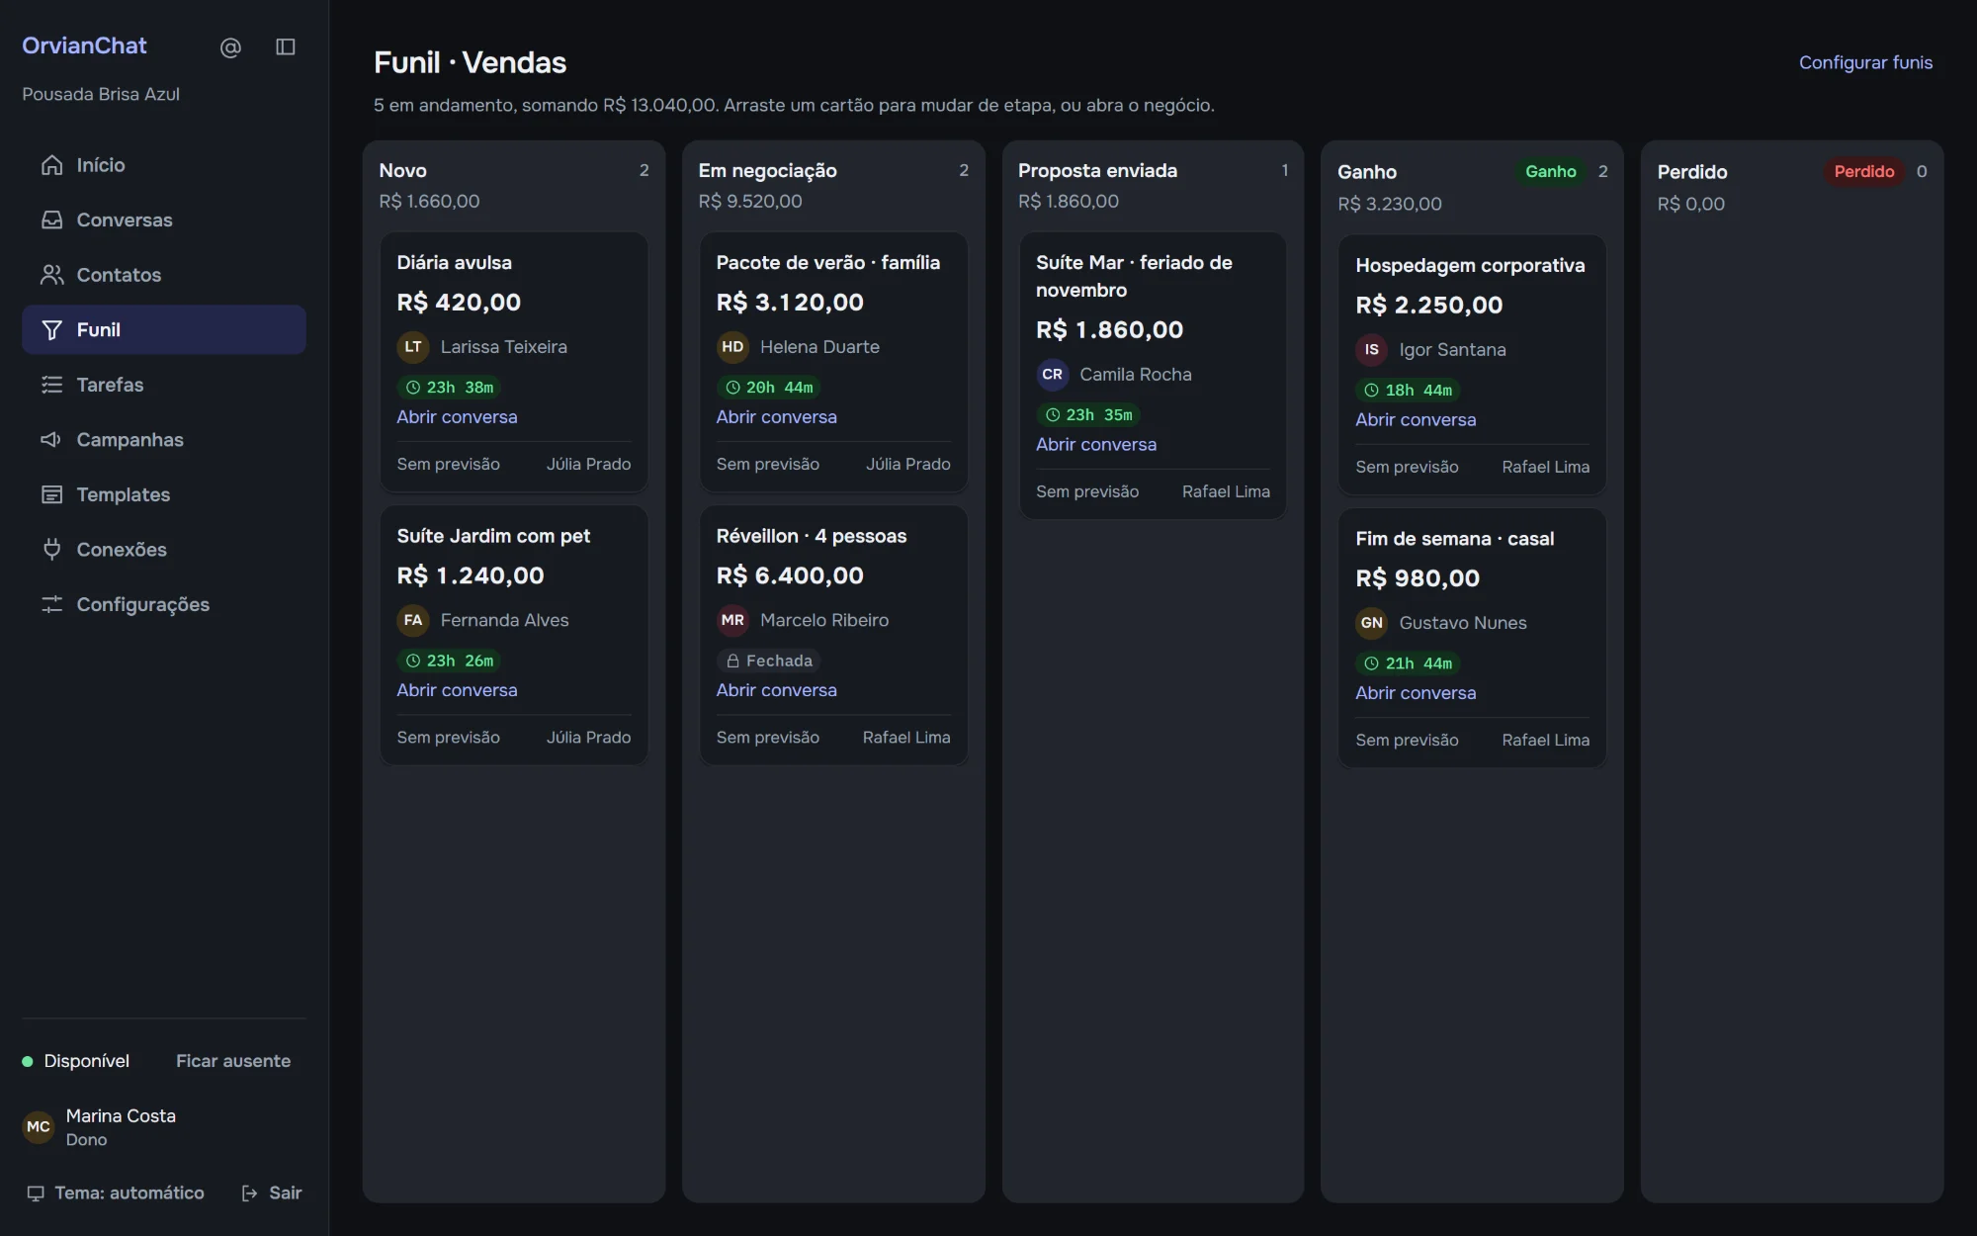Click Larissa Teixeira's LT avatar
The height and width of the screenshot is (1236, 1977).
click(413, 347)
